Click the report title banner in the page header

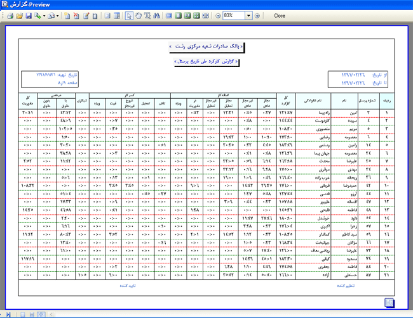[207, 48]
